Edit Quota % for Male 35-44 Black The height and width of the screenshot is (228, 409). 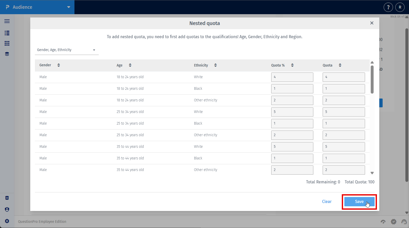point(292,158)
